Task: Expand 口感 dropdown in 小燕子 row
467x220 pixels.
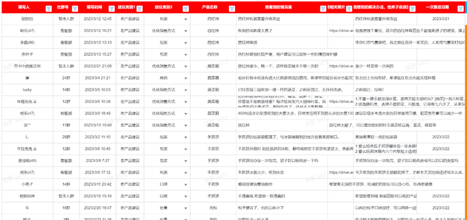Action: 186,184
